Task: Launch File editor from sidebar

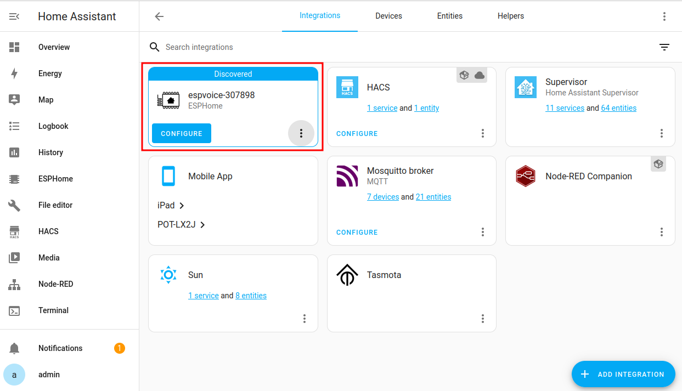Action: pyautogui.click(x=69, y=205)
